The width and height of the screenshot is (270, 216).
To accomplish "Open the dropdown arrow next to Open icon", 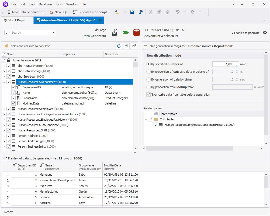I will (x=124, y=12).
